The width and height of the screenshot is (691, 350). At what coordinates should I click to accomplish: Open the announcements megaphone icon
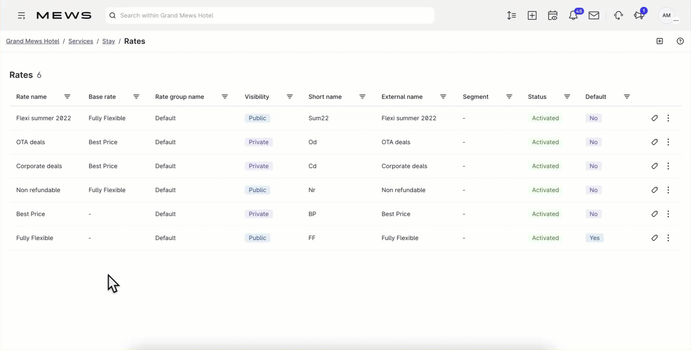[x=639, y=15]
